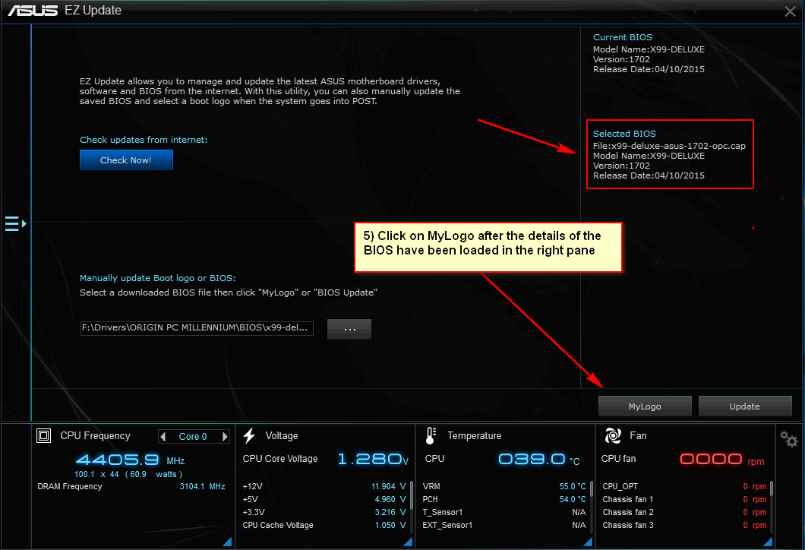This screenshot has width=805, height=550.
Task: Click the EXT_Sensor1 N/A value
Action: 579,525
